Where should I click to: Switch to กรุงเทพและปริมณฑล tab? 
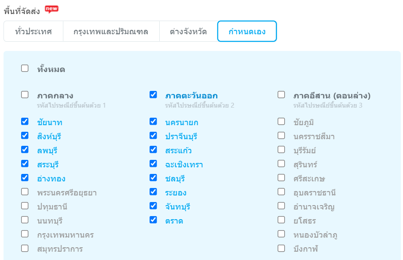111,31
